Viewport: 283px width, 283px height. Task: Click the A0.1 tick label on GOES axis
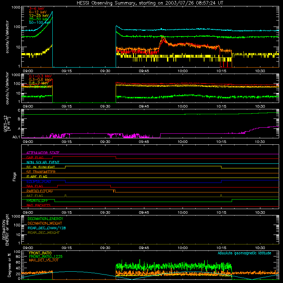tap(16, 137)
